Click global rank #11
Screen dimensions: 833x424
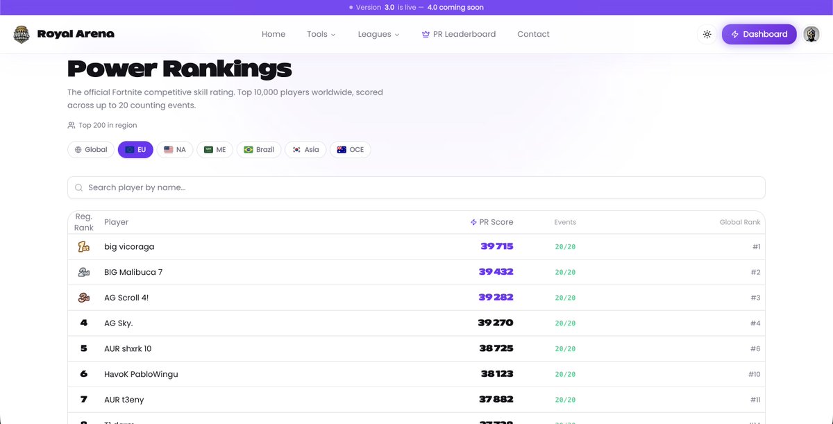pyautogui.click(x=755, y=400)
